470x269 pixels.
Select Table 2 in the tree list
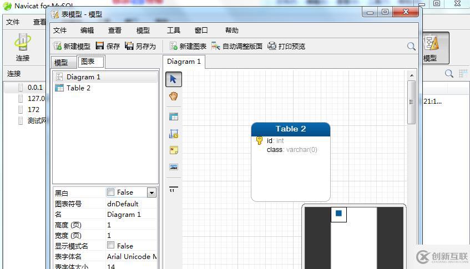(x=105, y=88)
